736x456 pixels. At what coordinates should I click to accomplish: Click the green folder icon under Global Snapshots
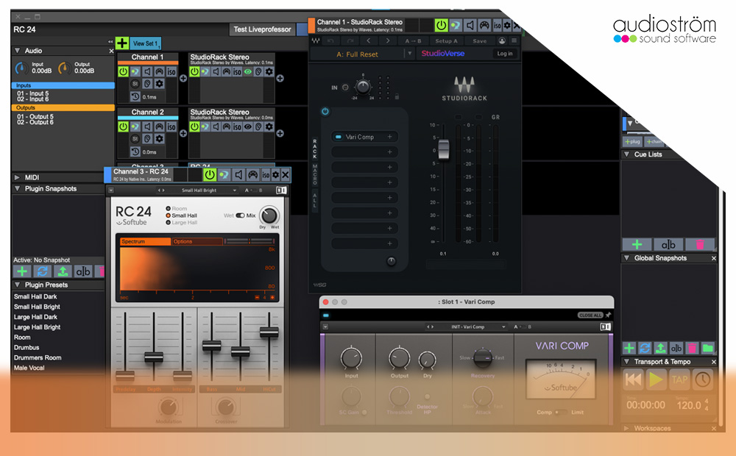point(708,348)
